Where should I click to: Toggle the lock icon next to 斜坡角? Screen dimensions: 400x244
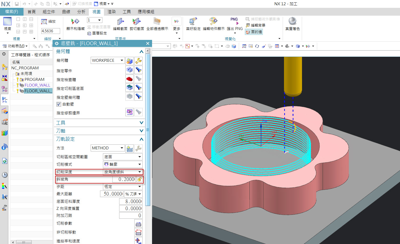[x=140, y=179]
